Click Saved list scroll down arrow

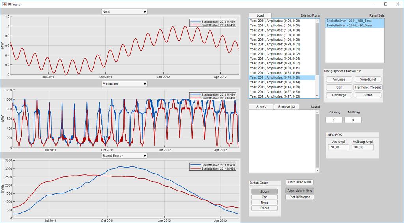click(317, 170)
